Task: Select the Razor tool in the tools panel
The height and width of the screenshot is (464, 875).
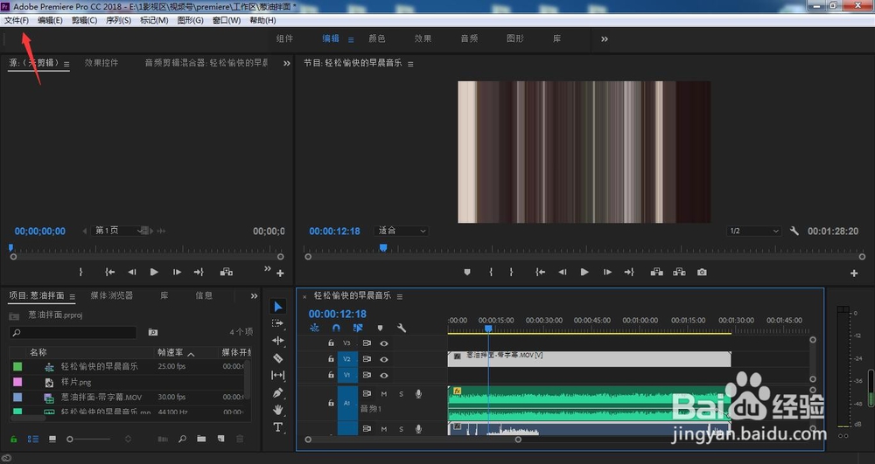Action: [278, 358]
